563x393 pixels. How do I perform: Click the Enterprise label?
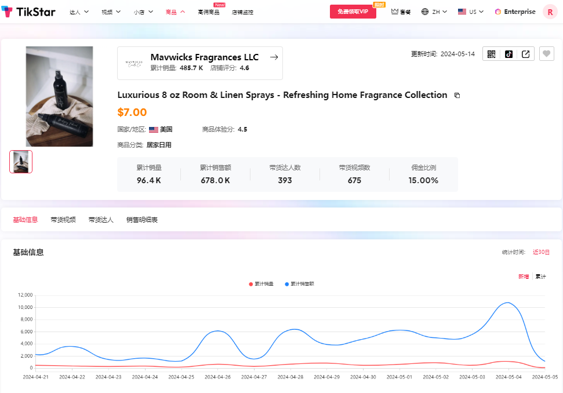click(520, 12)
